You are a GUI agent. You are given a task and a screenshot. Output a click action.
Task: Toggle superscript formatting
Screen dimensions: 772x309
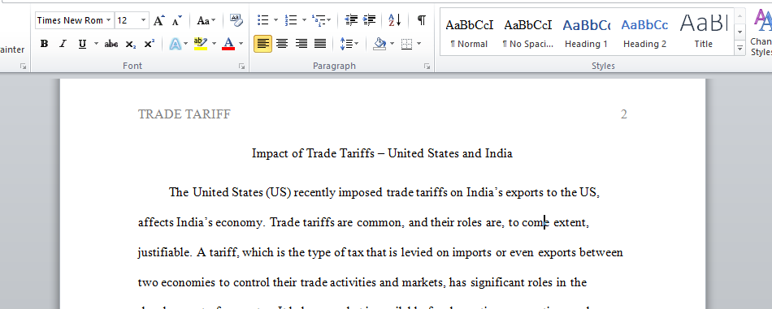pos(149,44)
